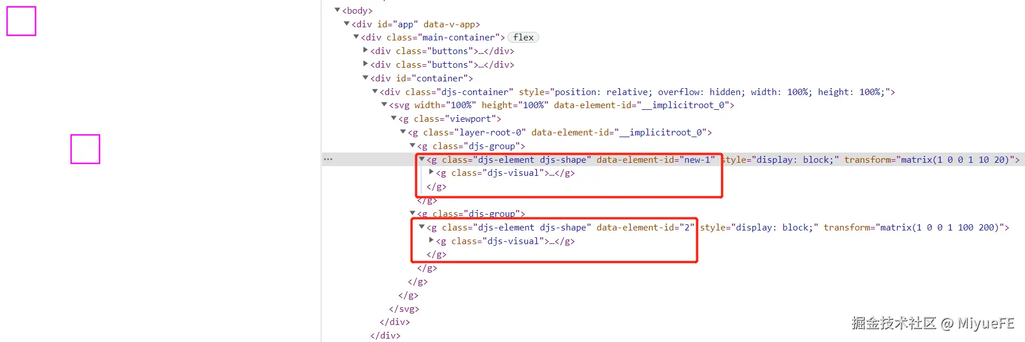Click data-element-id="__implicitroot_0" on svg line
This screenshot has width=1025, height=342.
pyautogui.click(x=642, y=105)
